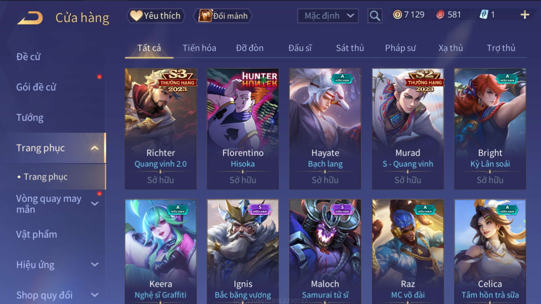This screenshot has height=304, width=541.
Task: Open Yêu thích heart favorites
Action: 156,16
